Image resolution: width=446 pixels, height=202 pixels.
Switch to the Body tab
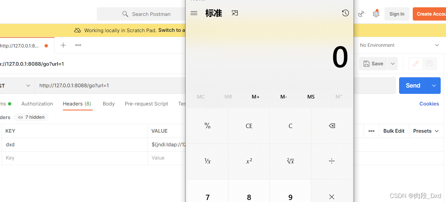[109, 104]
